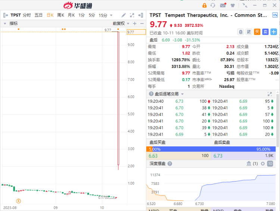280x211 pixels.
Task: Click the orange lock icon in title bar
Action: (x=204, y=5)
